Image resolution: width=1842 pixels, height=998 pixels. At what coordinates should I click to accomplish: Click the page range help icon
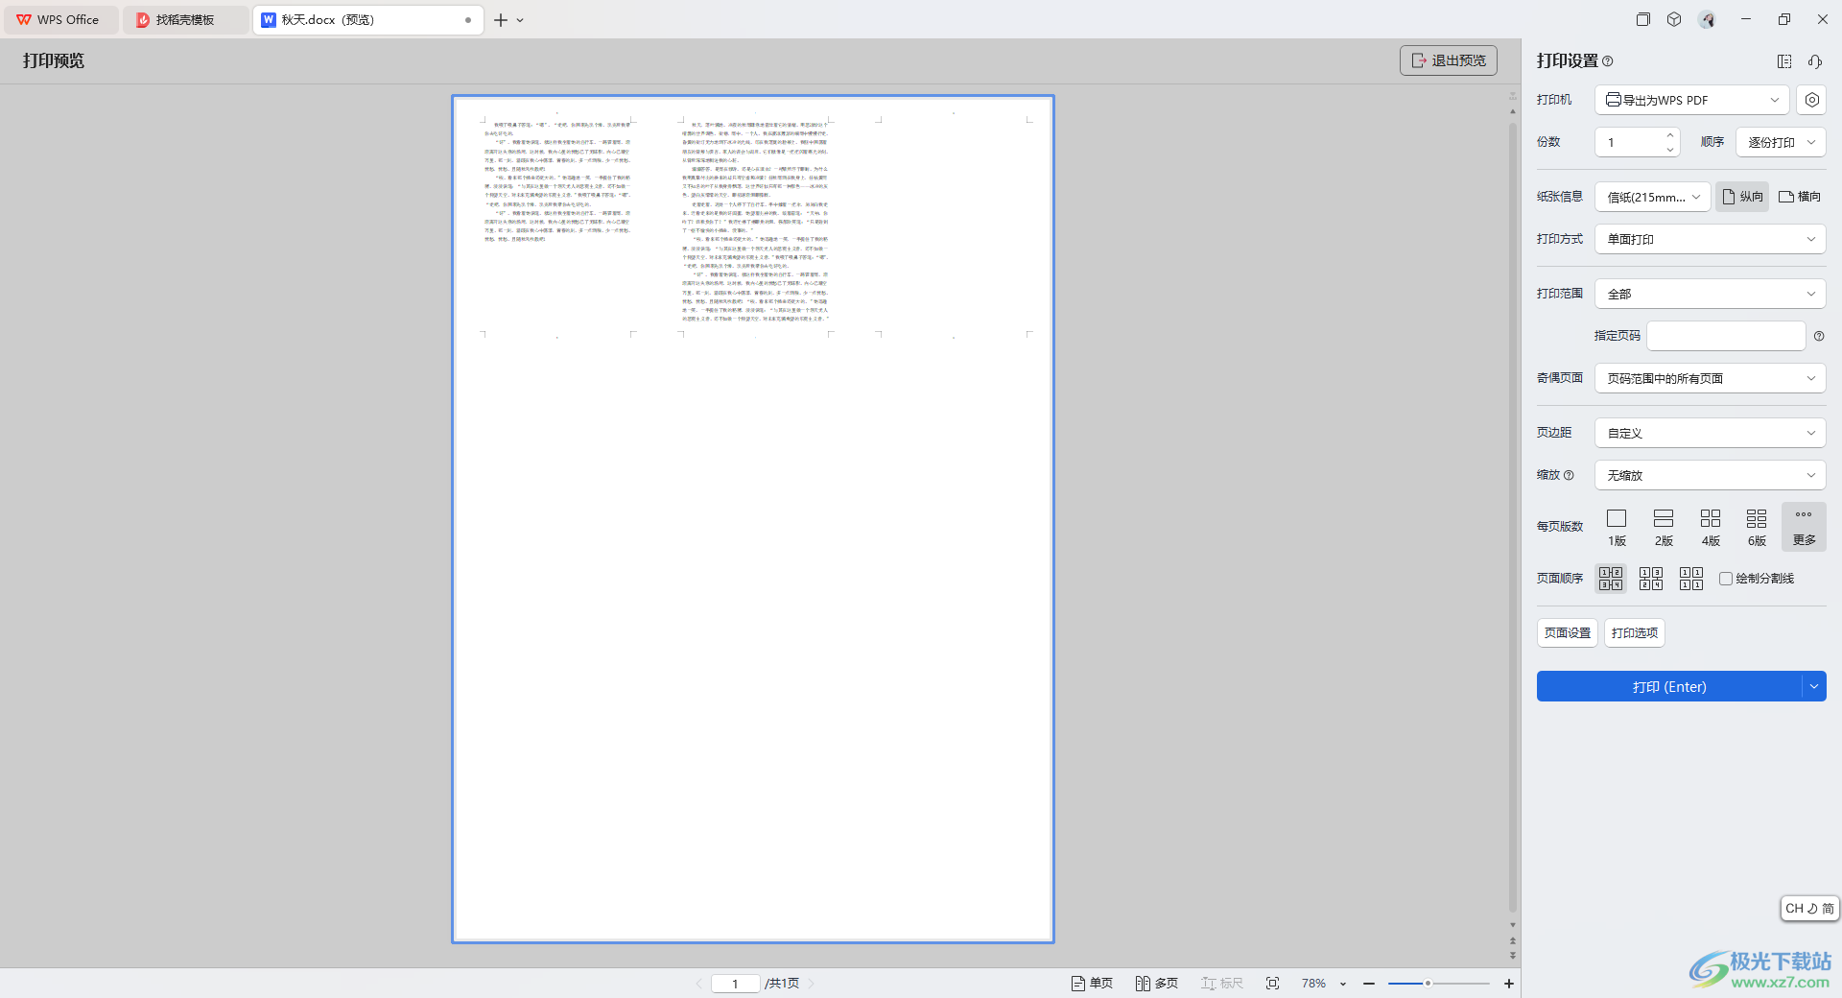[x=1819, y=336]
